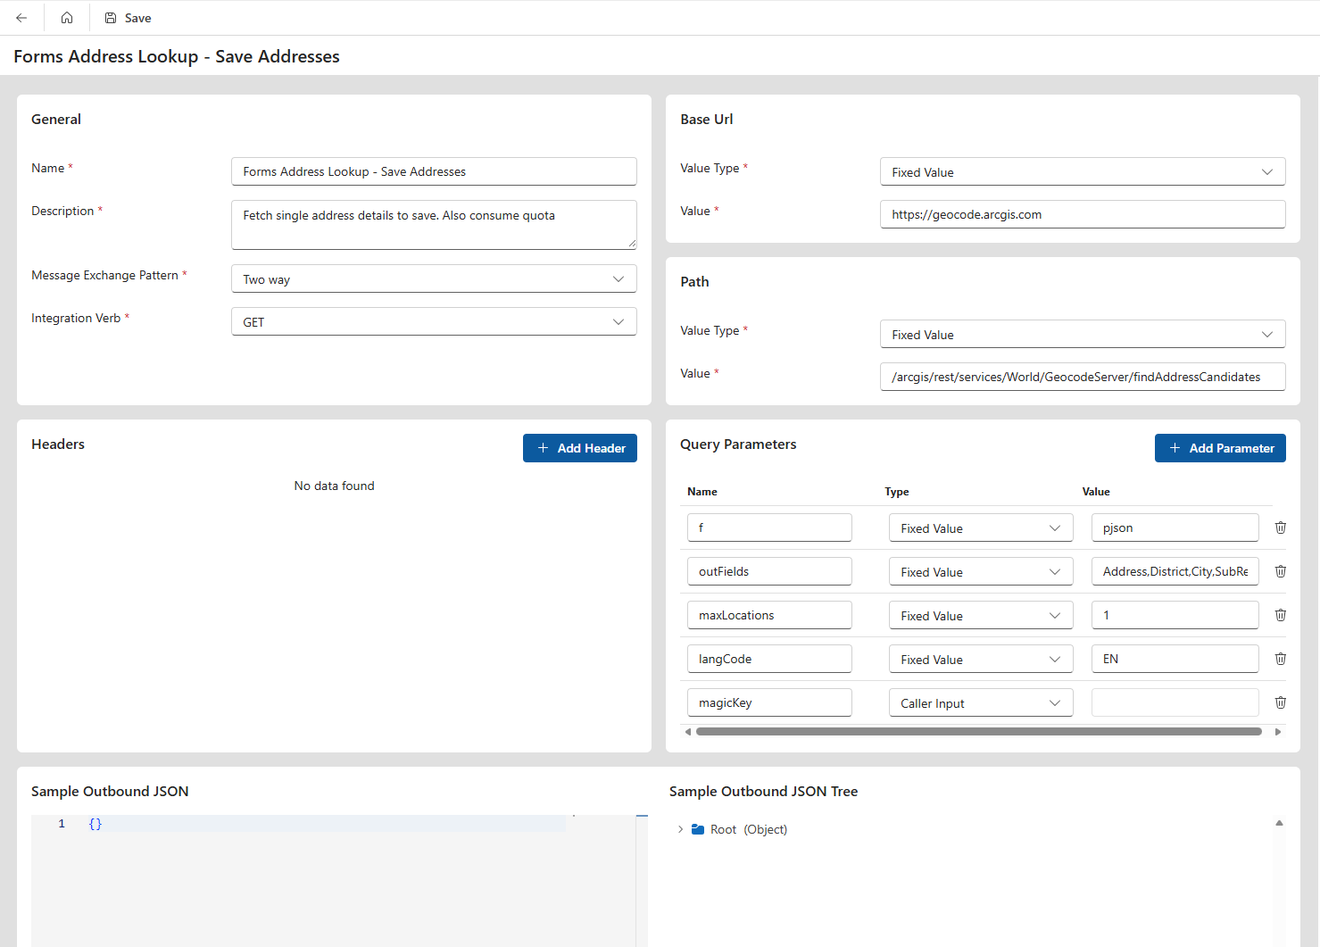This screenshot has width=1320, height=947.
Task: Open the Message Exchange Pattern dropdown
Action: click(434, 279)
